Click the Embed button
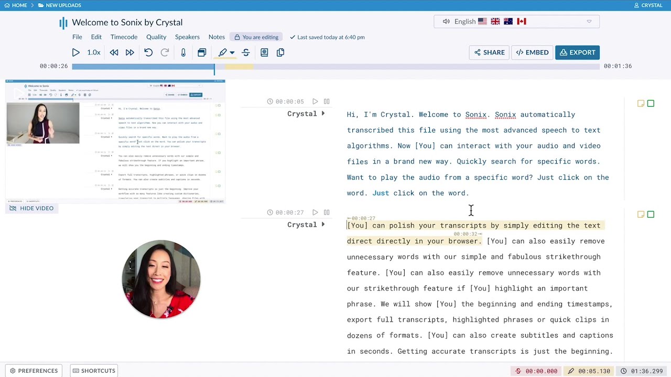671x377 pixels. 532,52
